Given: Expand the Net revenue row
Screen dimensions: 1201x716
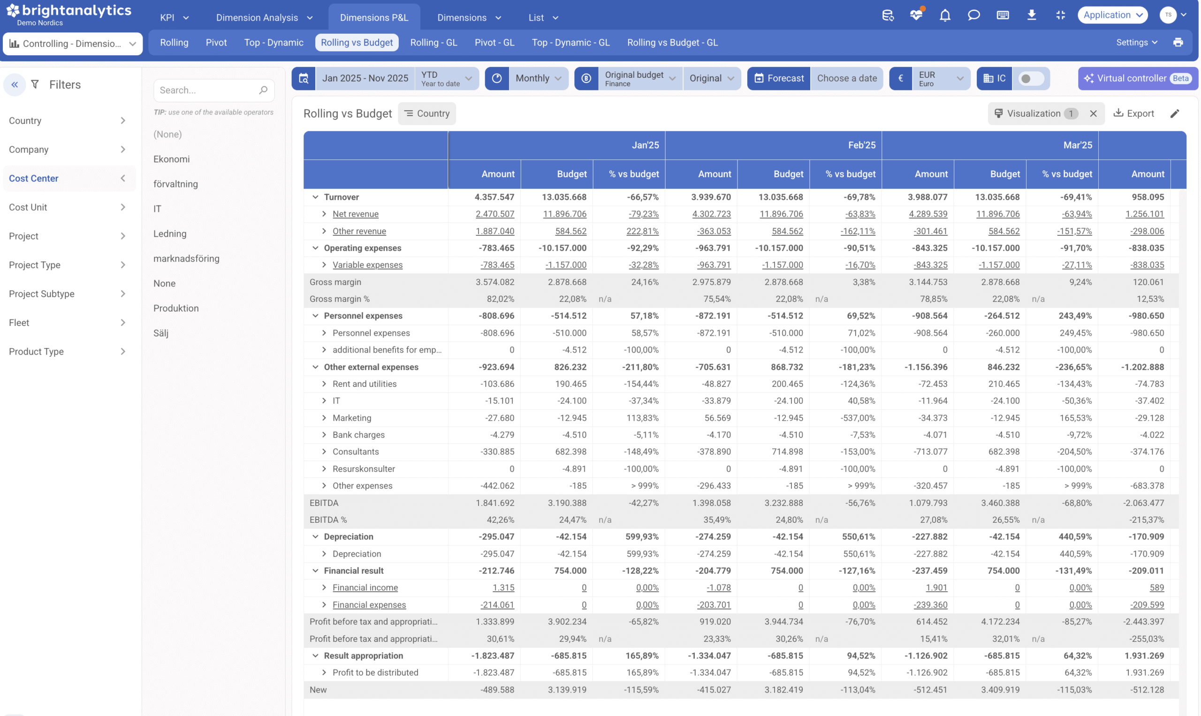Looking at the screenshot, I should (324, 214).
